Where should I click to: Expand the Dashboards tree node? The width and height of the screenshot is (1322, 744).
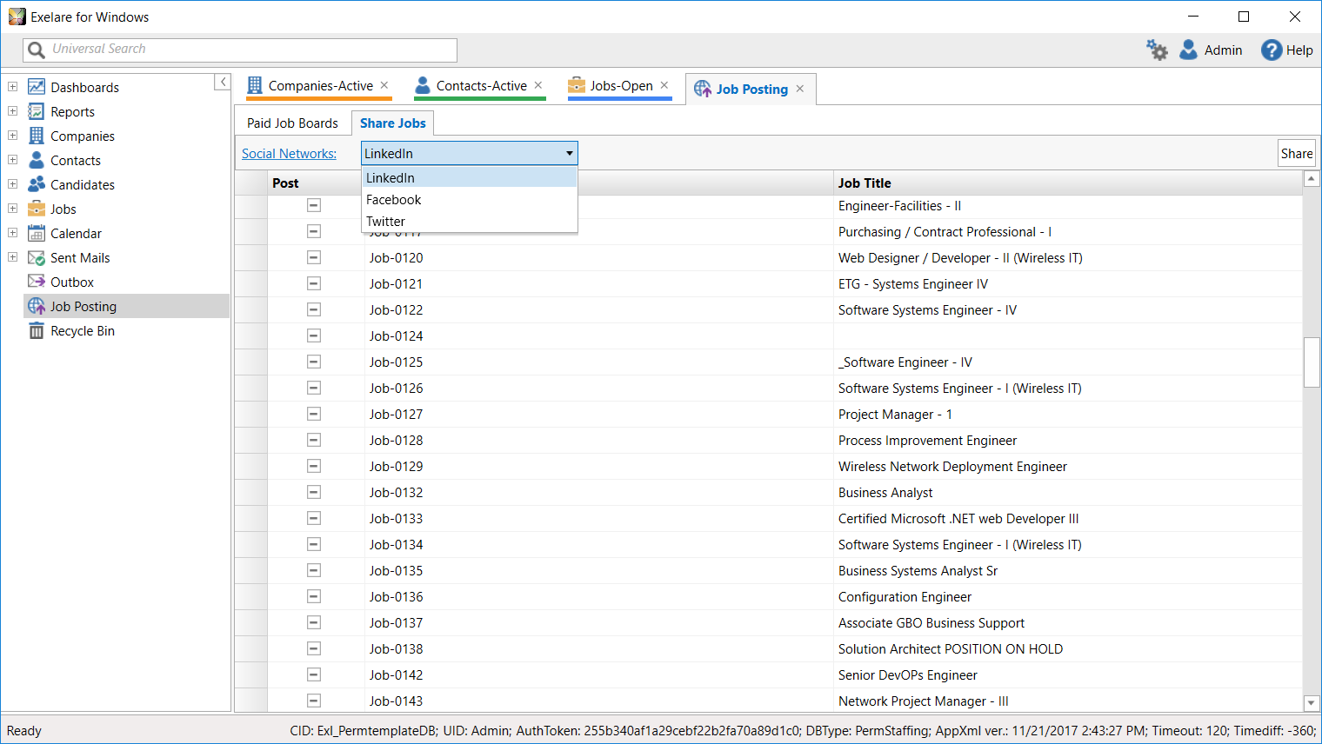click(12, 87)
